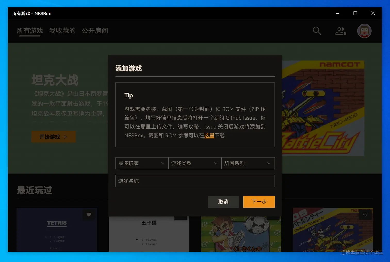Open the 五子棋 game thumbnail
390x262 pixels.
coord(149,234)
